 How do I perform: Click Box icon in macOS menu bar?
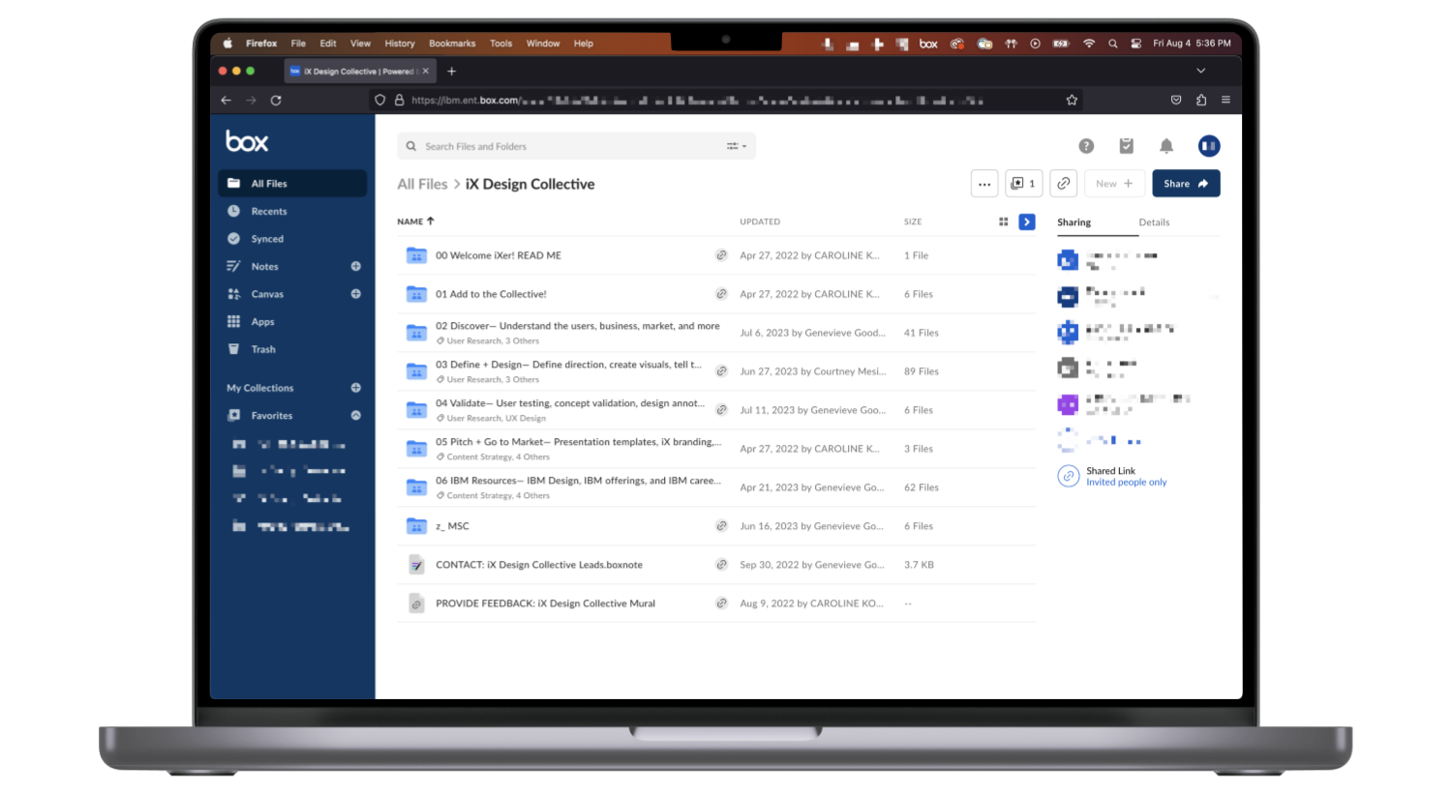[x=928, y=44]
